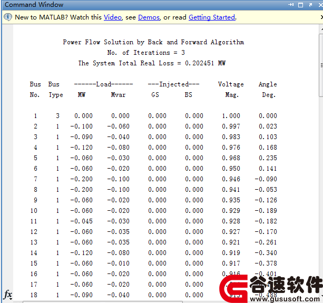Click voltage magnitude 0.976 for bus 4
323x303 pixels.
click(231, 148)
